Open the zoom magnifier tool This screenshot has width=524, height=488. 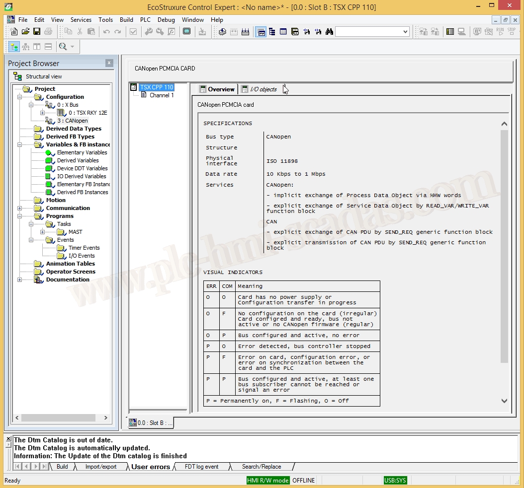click(x=63, y=47)
